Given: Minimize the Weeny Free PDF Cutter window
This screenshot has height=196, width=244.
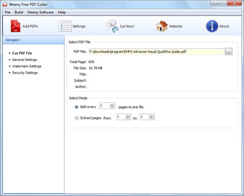Looking at the screenshot, I should pos(215,3).
